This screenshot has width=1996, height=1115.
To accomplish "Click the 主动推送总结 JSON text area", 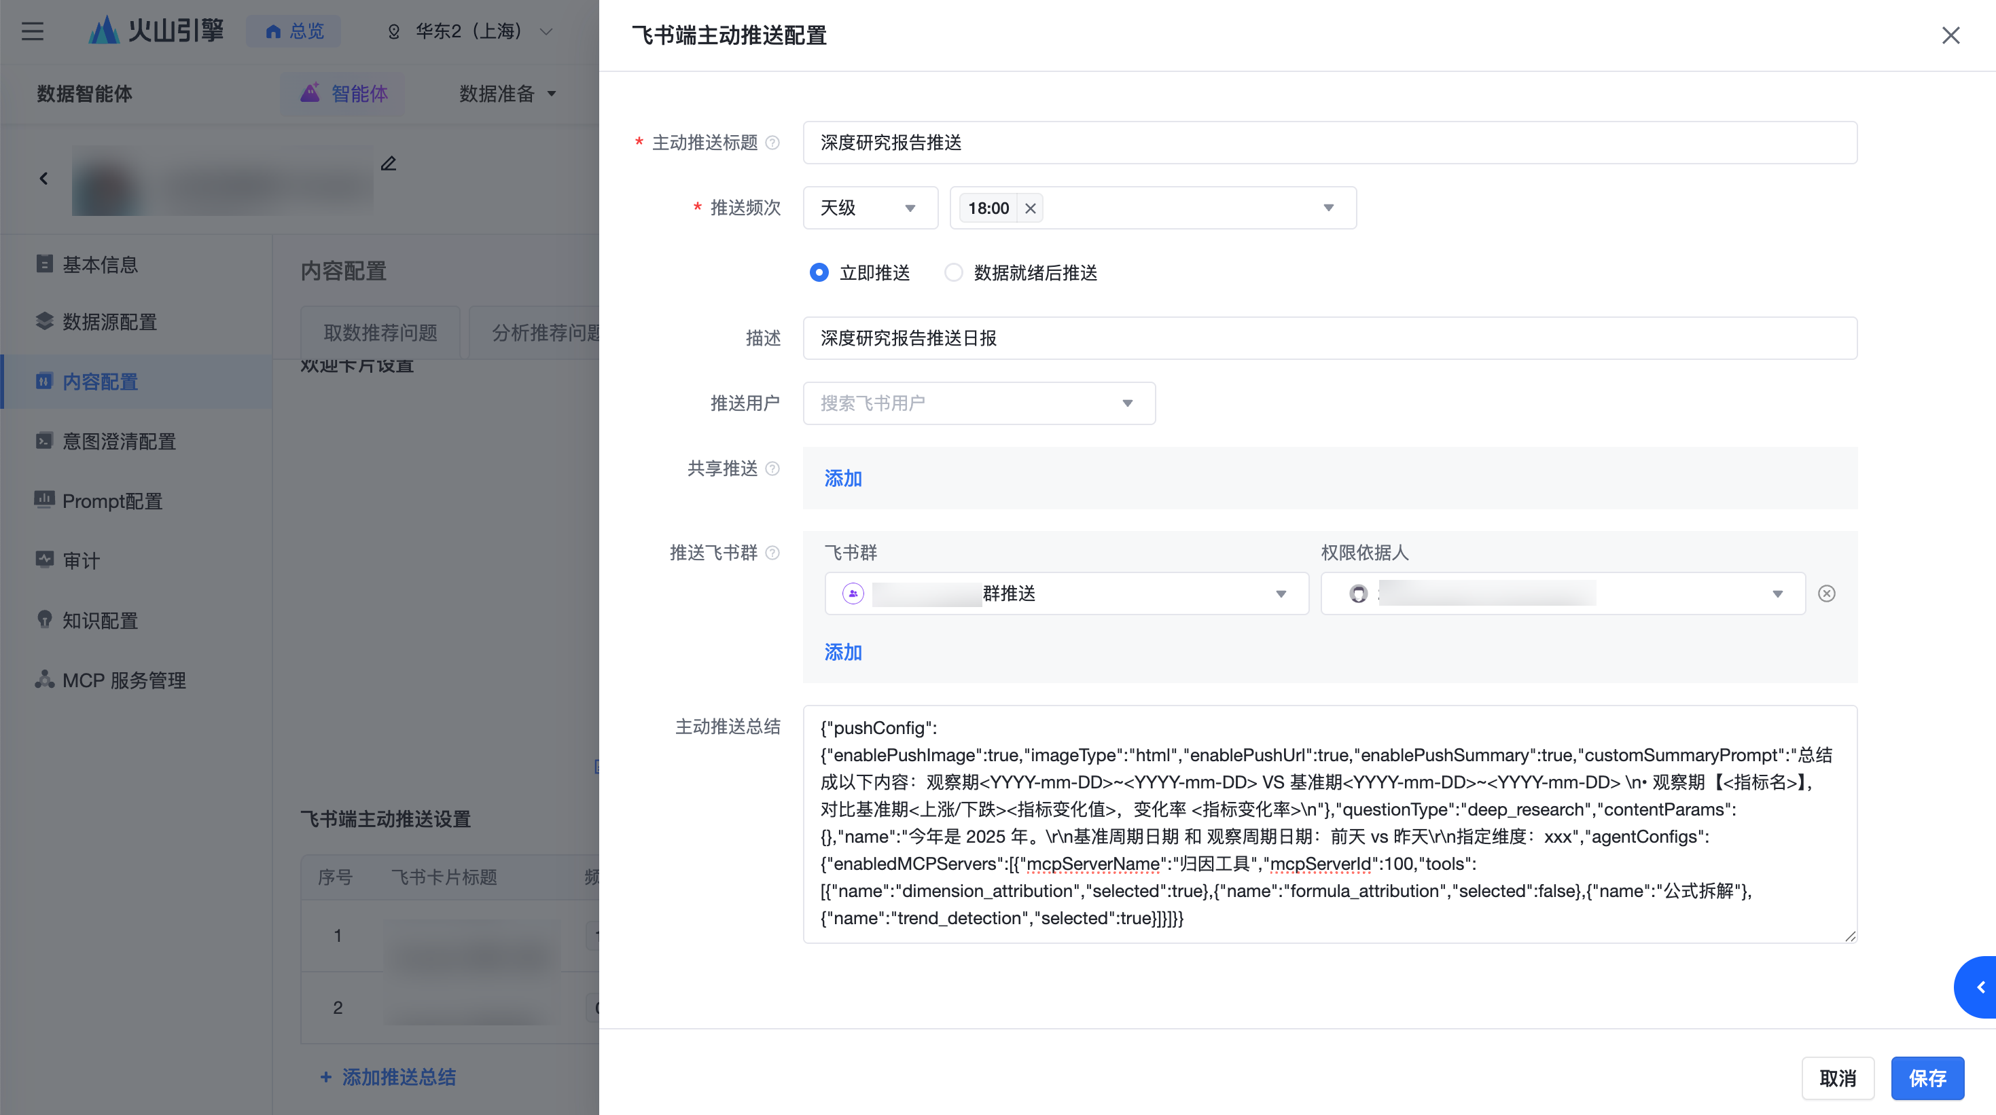I will click(x=1329, y=823).
